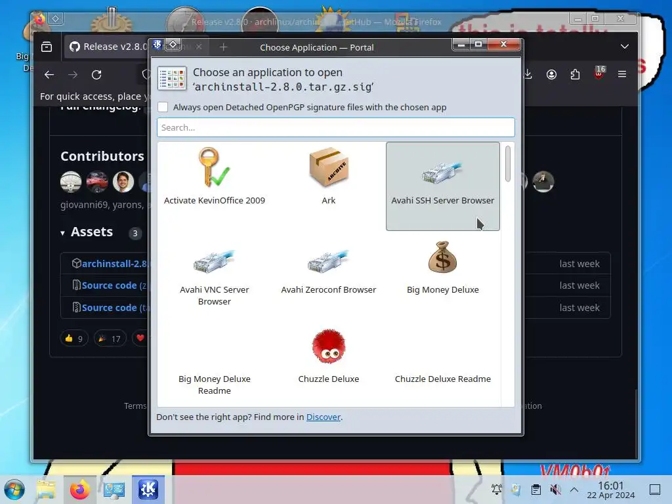Click Firefox window pin icon in titlebar
This screenshot has width=672, height=504.
(x=55, y=18)
